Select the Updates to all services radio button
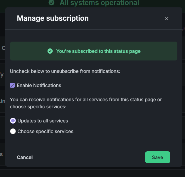The height and width of the screenshot is (177, 185). click(13, 121)
